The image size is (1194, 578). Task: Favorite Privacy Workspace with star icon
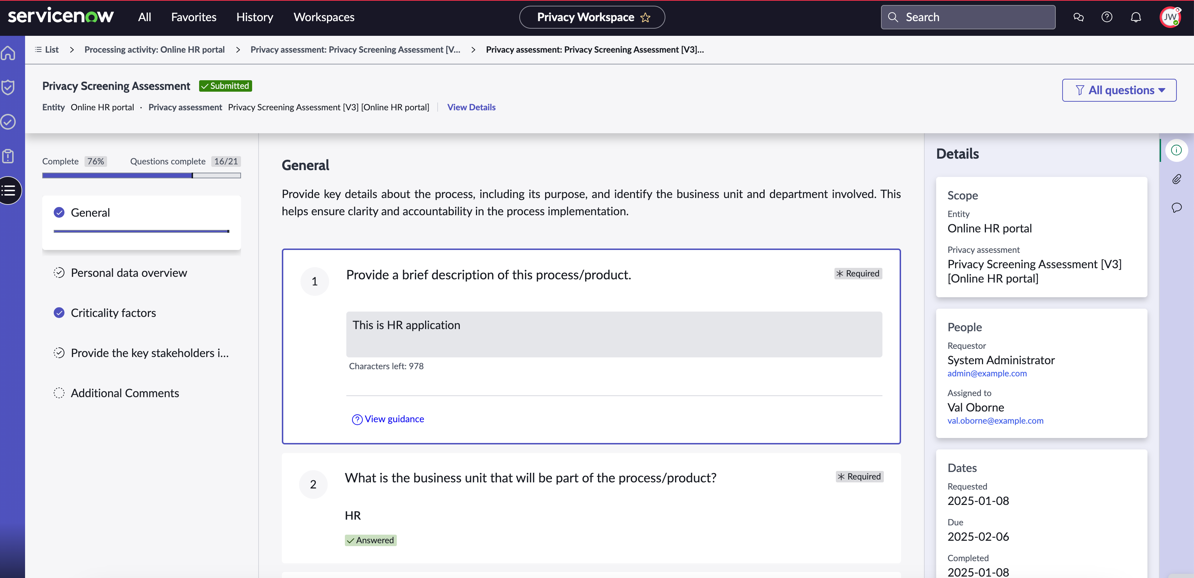tap(645, 18)
